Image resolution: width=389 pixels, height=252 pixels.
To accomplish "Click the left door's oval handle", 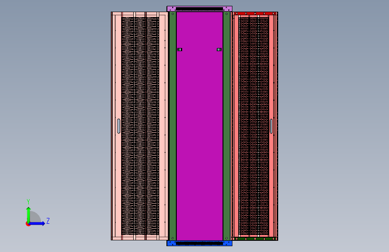I will 118,126.
